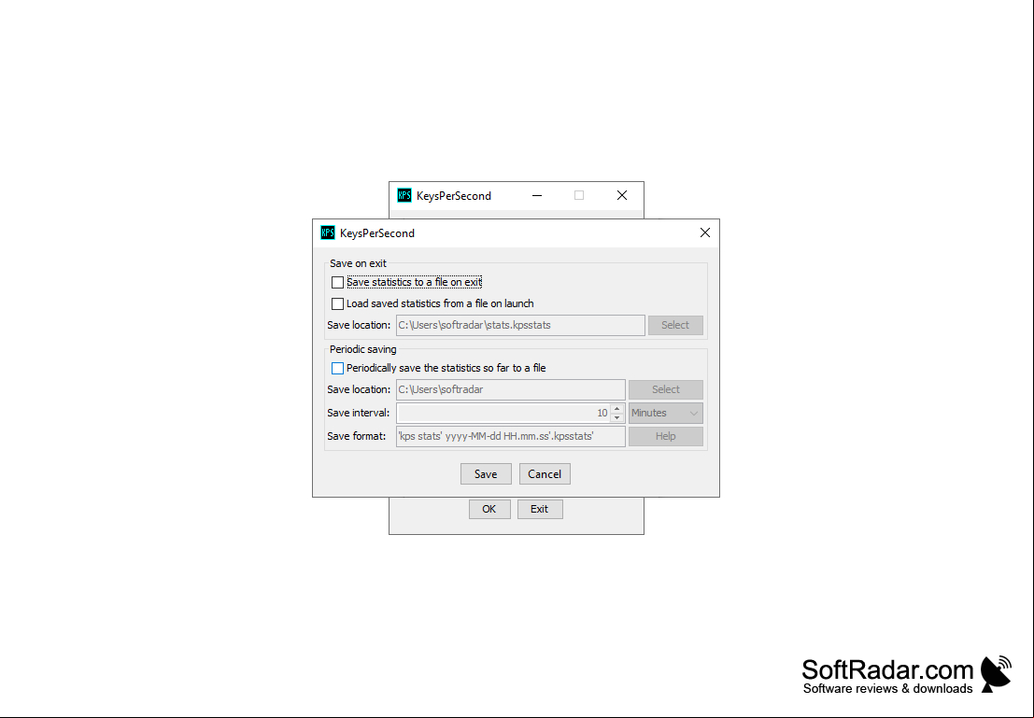Increase save interval with up arrow
The width and height of the screenshot is (1034, 718).
pyautogui.click(x=617, y=409)
